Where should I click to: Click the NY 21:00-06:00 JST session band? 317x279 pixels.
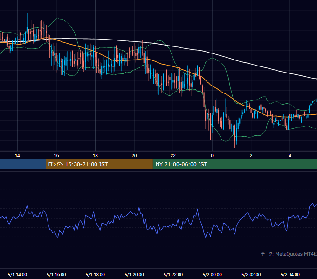[234, 164]
